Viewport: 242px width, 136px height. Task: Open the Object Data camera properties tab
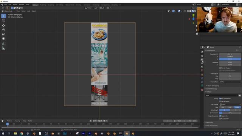[202, 85]
